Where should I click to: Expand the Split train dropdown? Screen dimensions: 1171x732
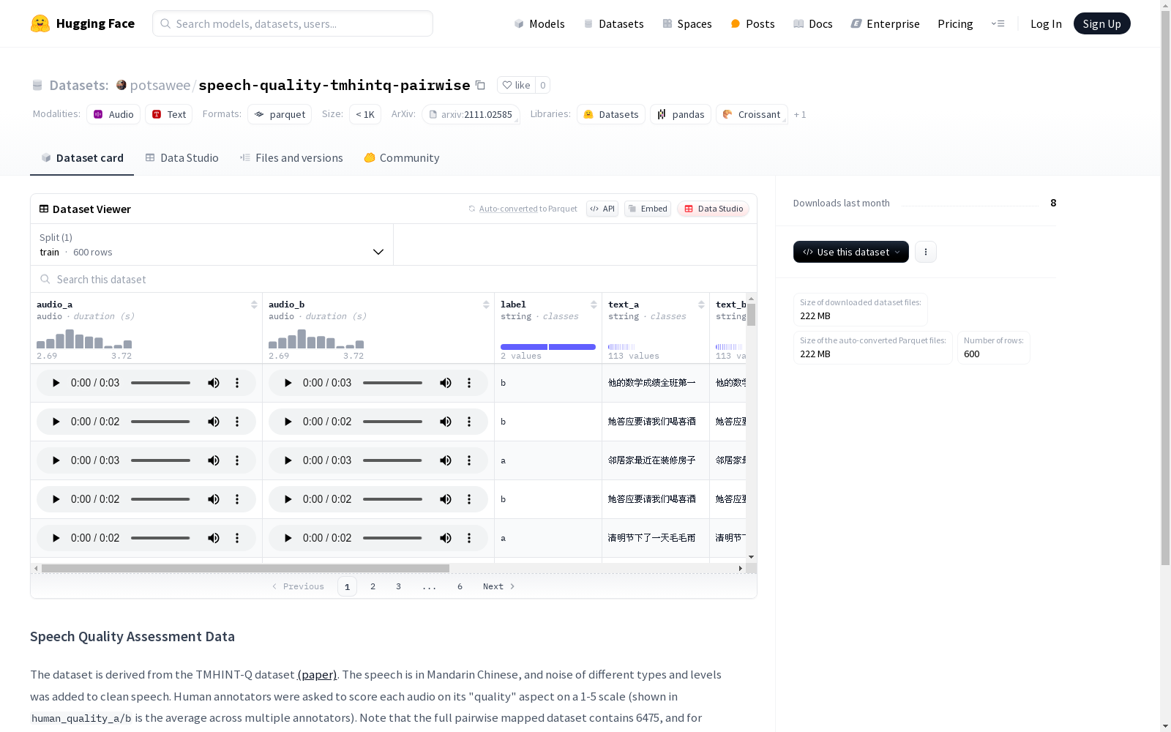pos(212,244)
